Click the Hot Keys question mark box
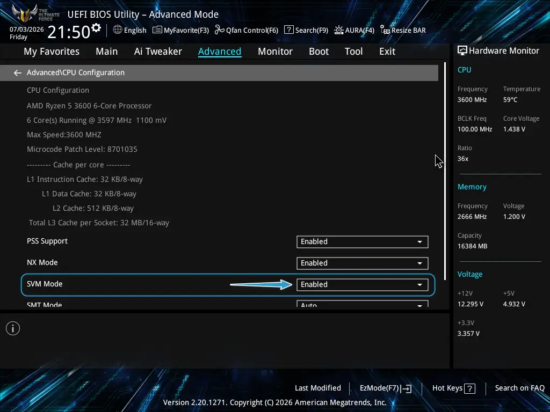 [469, 388]
